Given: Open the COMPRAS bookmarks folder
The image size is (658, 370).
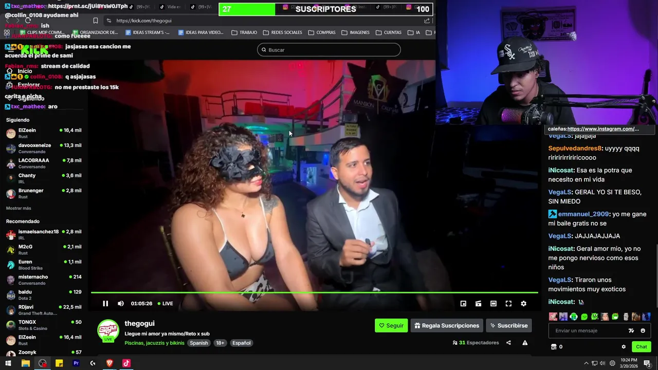Looking at the screenshot, I should tap(322, 32).
